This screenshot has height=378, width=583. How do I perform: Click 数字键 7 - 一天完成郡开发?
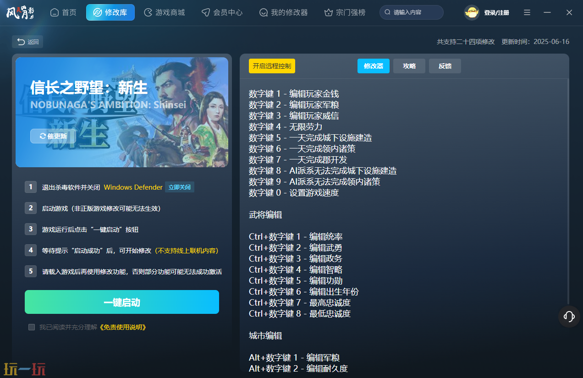298,160
